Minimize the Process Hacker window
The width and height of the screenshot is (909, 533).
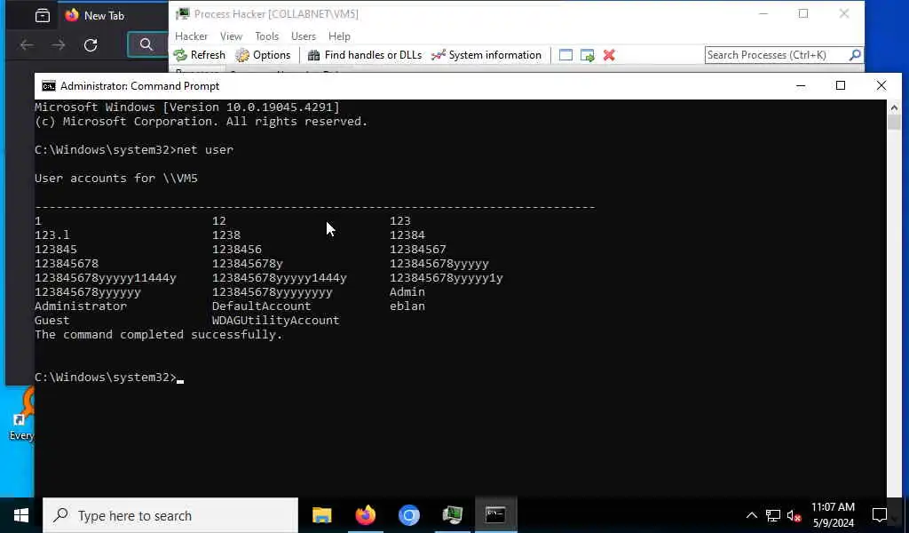(x=763, y=13)
